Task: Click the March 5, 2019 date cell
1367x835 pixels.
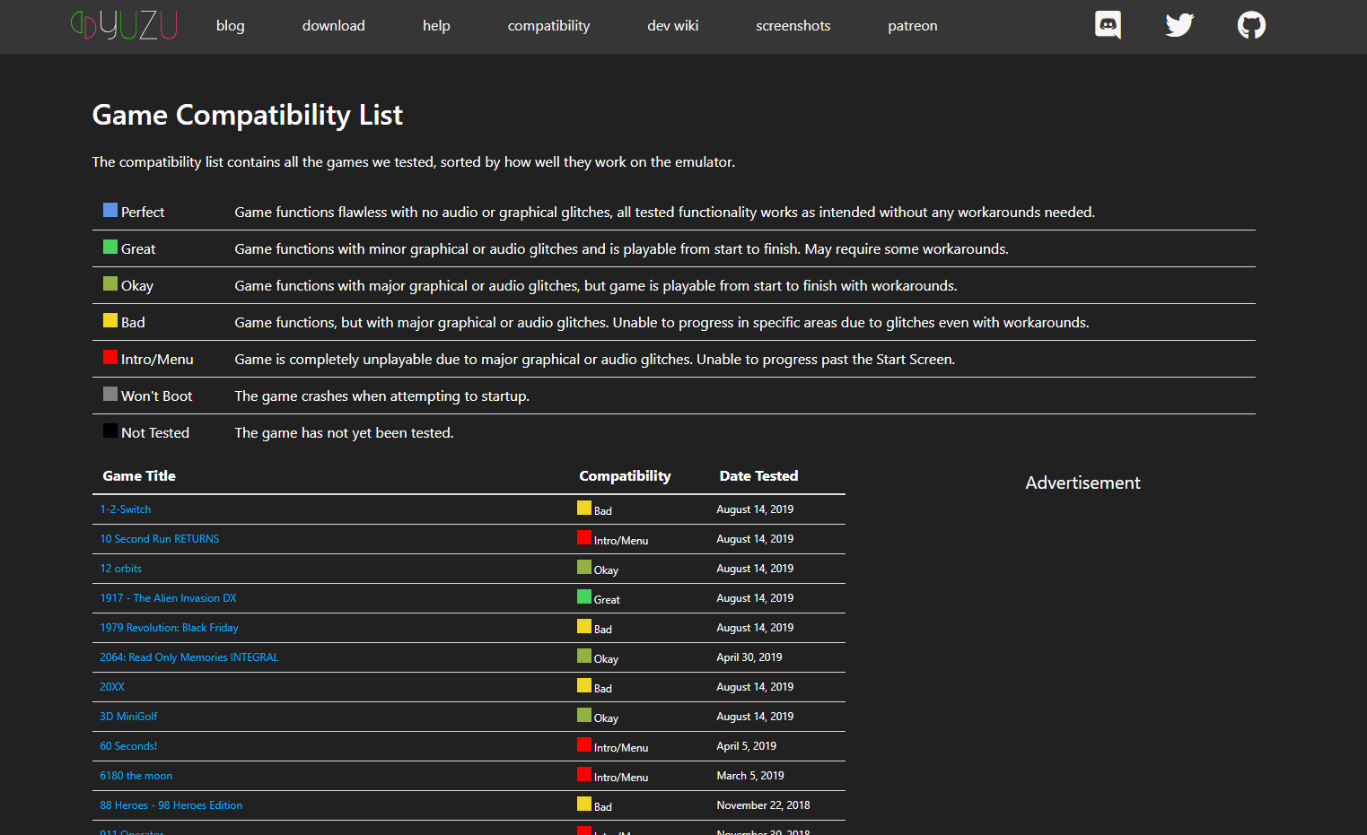Action: click(x=750, y=776)
